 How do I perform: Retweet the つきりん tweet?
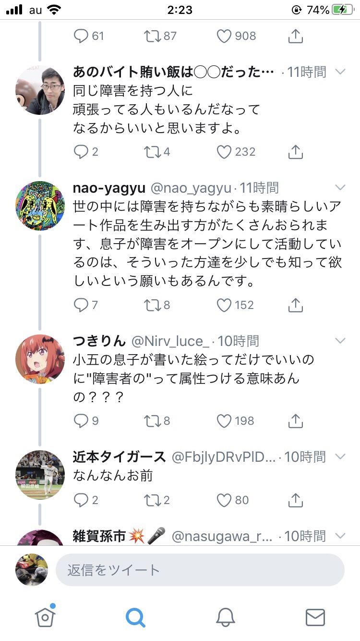152,421
